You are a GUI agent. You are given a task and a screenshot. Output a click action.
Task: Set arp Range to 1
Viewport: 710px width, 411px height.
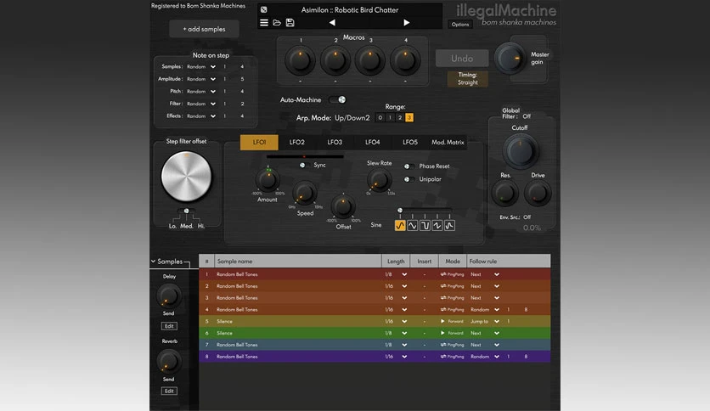tap(390, 118)
